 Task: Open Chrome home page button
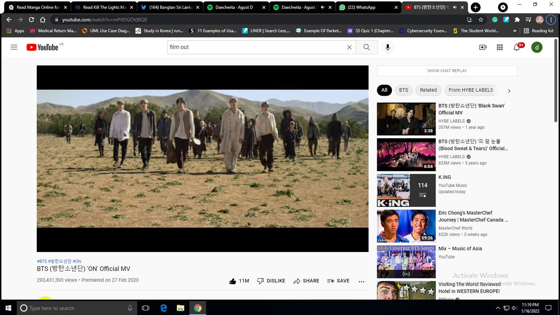(x=42, y=20)
